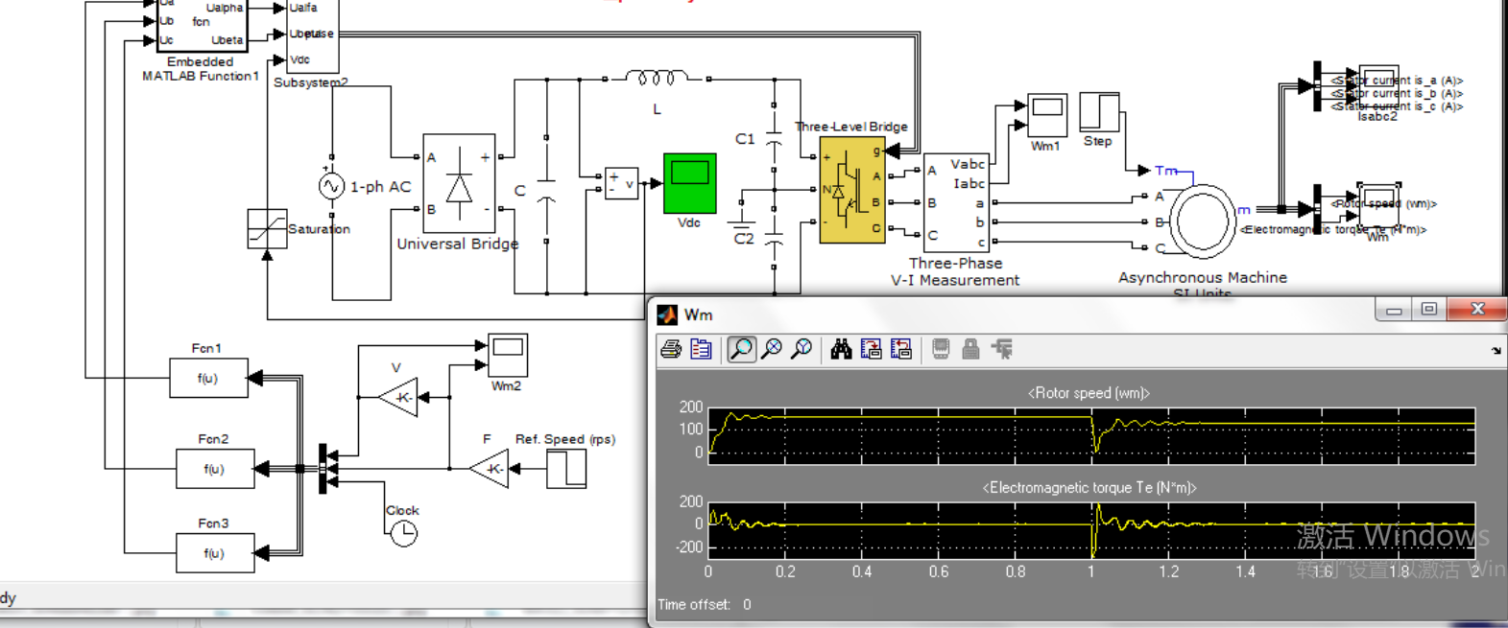Select Zoom X-axis tool in Wm scope

772,349
